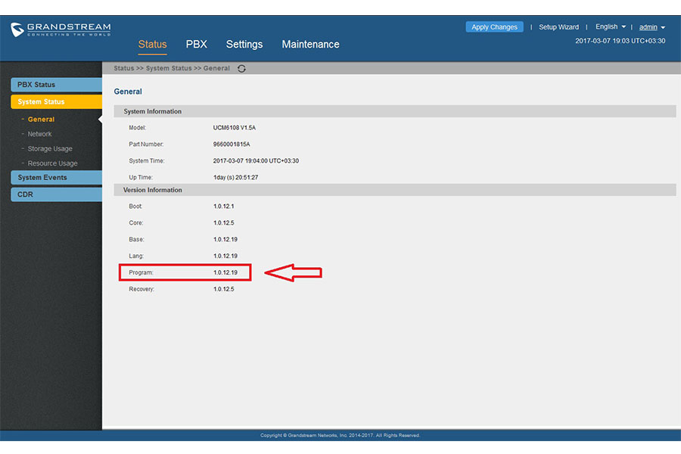This screenshot has height=454, width=681.
Task: Select model value UCM6108 V1.5A
Action: [234, 128]
